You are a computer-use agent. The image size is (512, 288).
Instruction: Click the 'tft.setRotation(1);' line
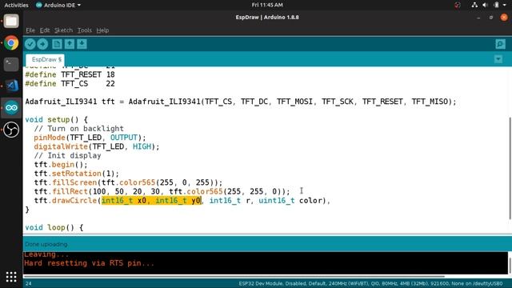pyautogui.click(x=77, y=174)
